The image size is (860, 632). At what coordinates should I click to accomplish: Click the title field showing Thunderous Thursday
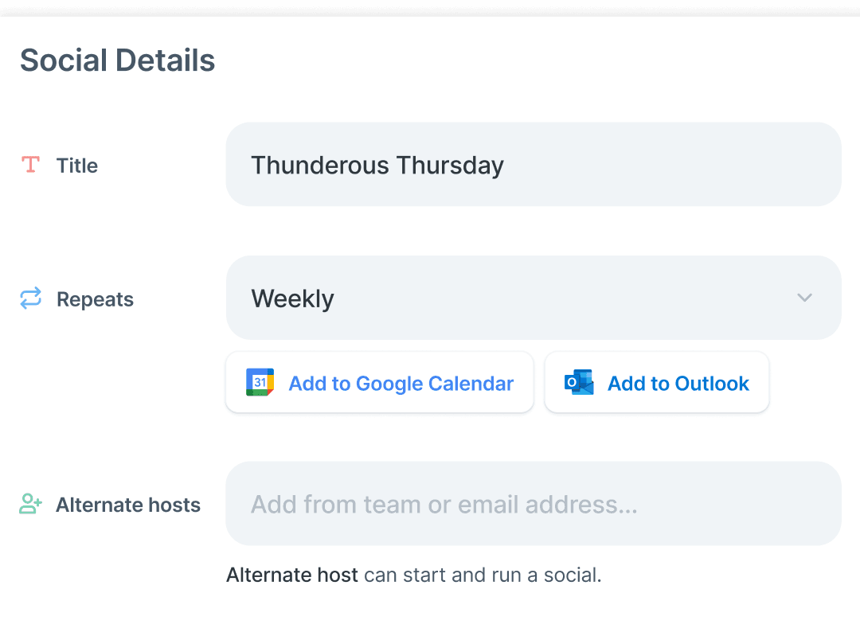(x=534, y=164)
